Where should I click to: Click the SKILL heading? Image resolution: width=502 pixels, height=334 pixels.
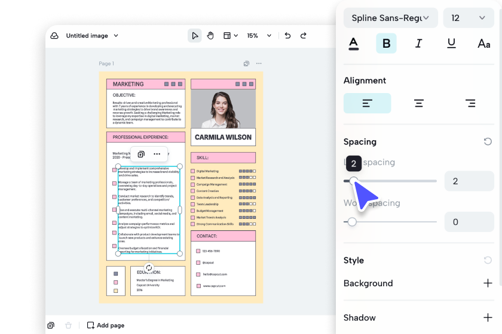point(203,157)
